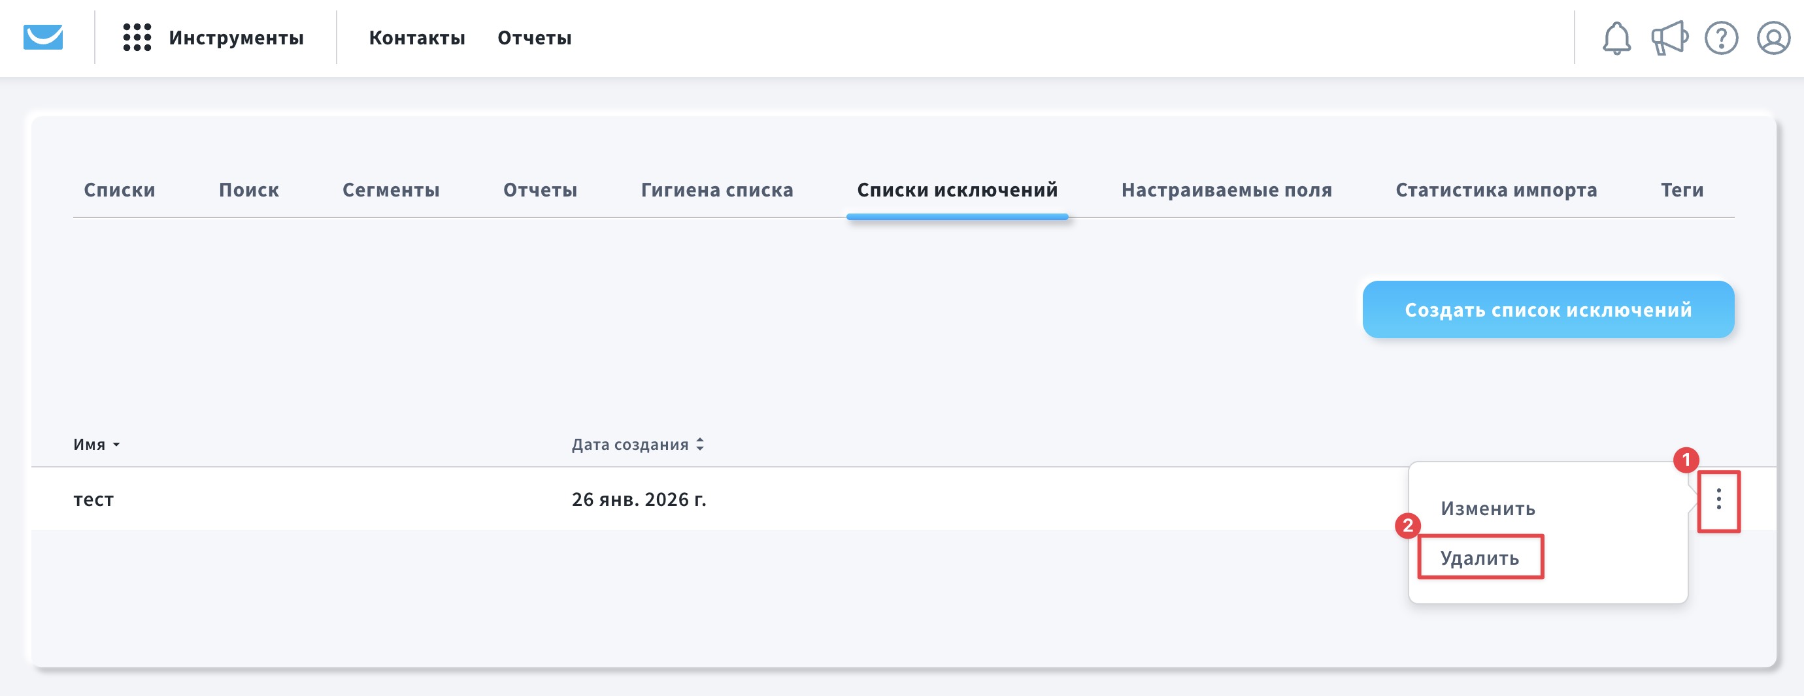This screenshot has width=1804, height=696.
Task: Switch to the Сегменты tab
Action: coord(390,189)
